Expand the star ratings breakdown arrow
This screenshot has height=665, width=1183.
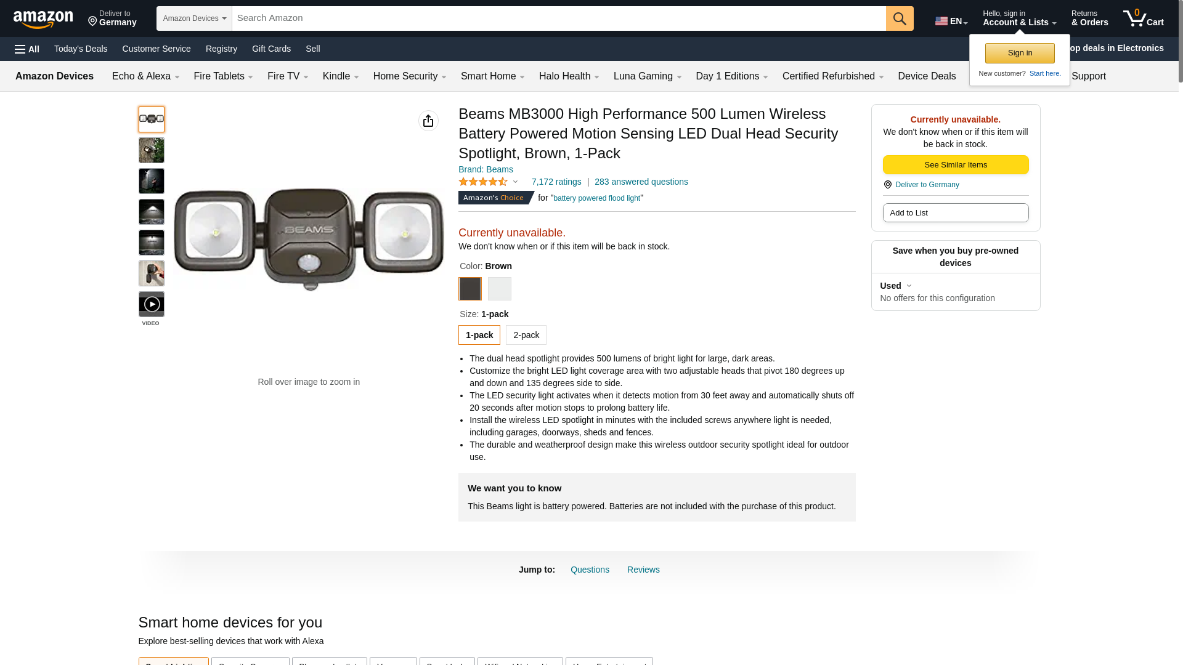pyautogui.click(x=516, y=182)
